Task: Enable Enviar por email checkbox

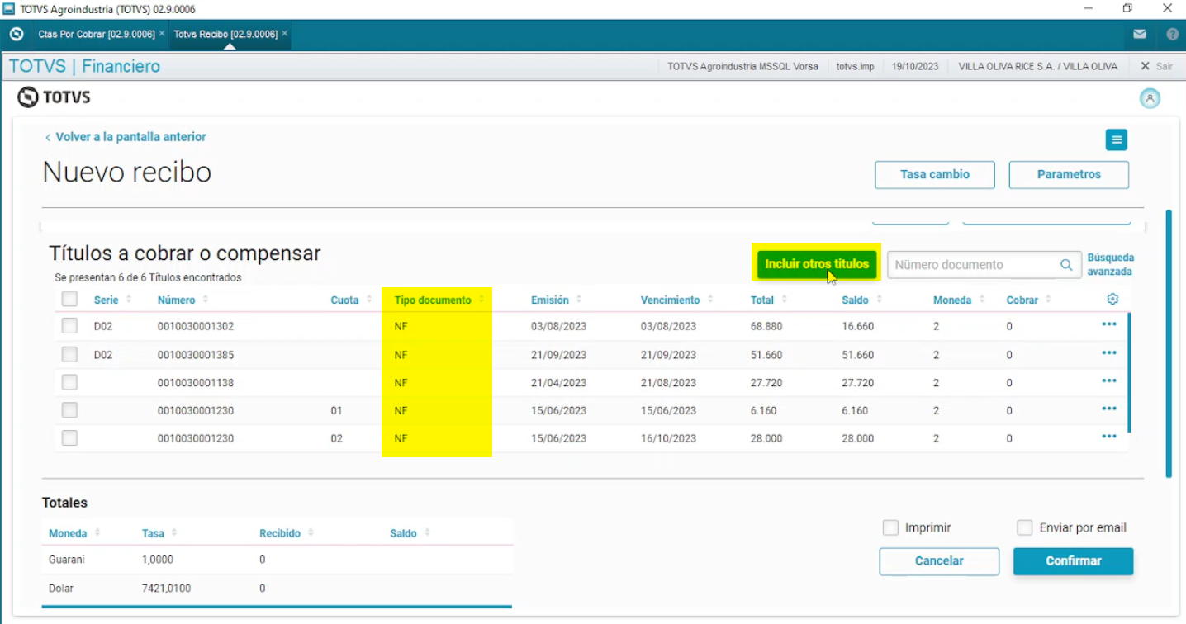Action: [1025, 527]
